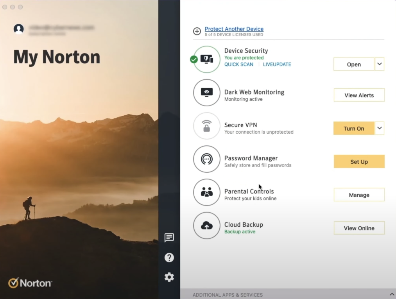Click the 'Monitoring active' status text

pos(244,99)
